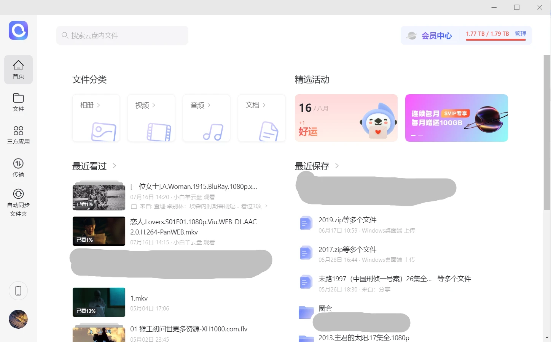
Task: Click 管理 storage management link
Action: [x=520, y=34]
